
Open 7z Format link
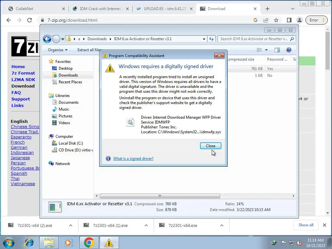(23, 73)
